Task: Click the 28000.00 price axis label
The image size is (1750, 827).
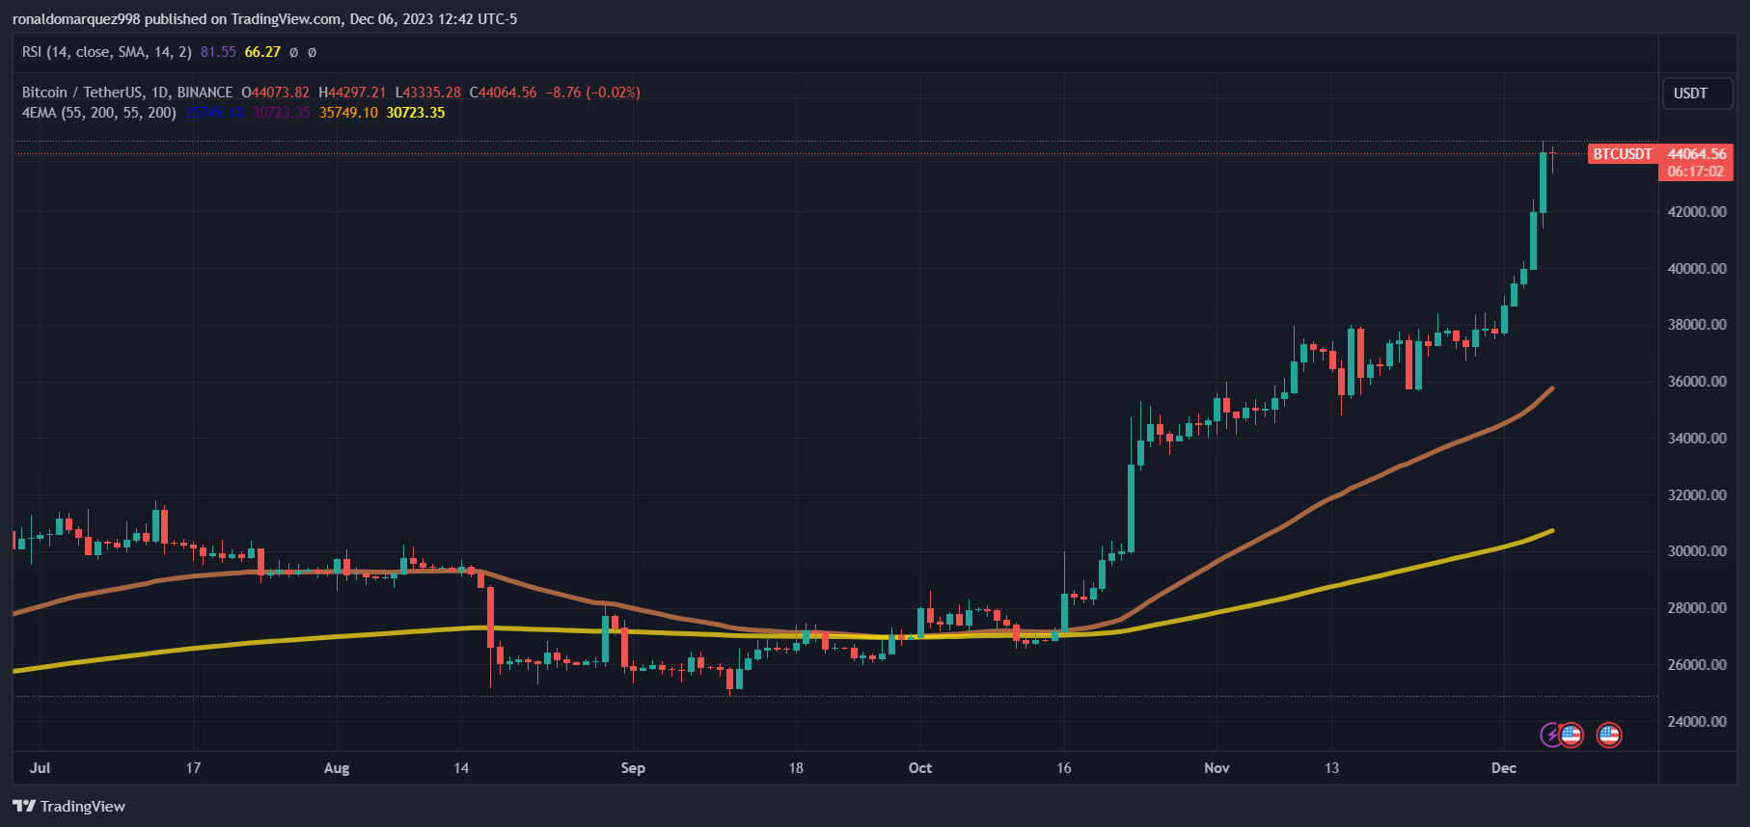Action: (1697, 608)
